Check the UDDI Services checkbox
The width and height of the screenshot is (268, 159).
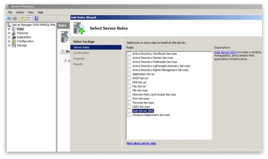pos(129,107)
